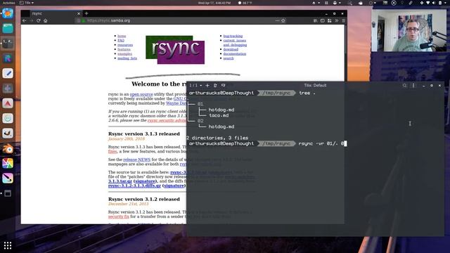
Task: Add a terminal down in Tilix
Action: point(224,86)
